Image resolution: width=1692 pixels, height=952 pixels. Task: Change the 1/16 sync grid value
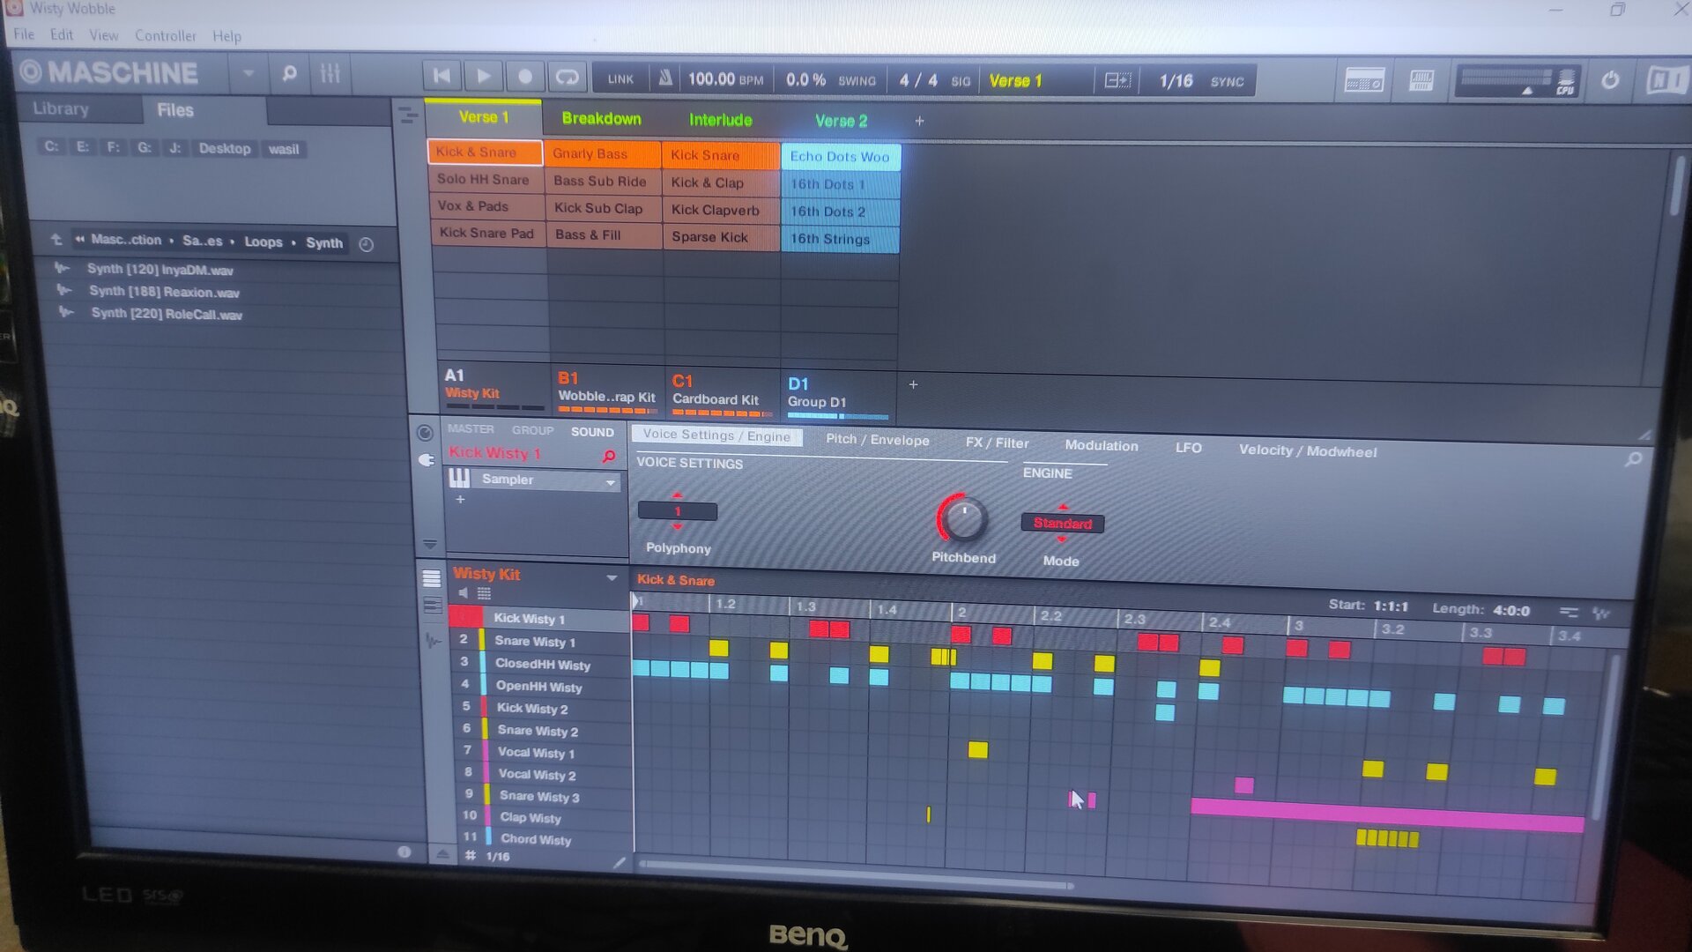click(1176, 81)
